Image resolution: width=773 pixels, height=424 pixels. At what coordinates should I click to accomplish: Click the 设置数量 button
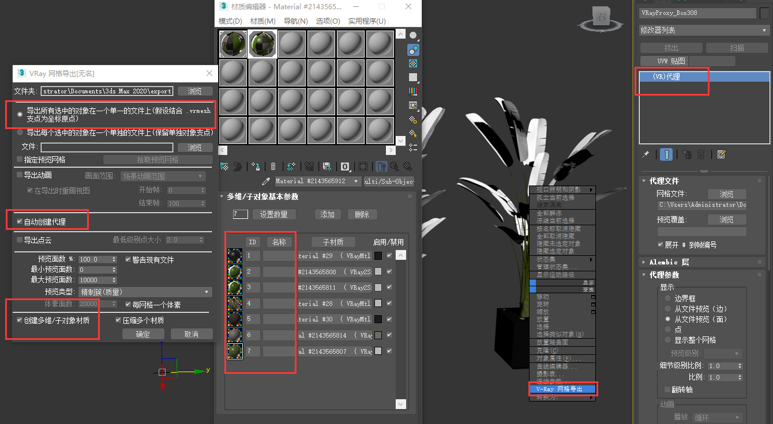[x=277, y=214]
